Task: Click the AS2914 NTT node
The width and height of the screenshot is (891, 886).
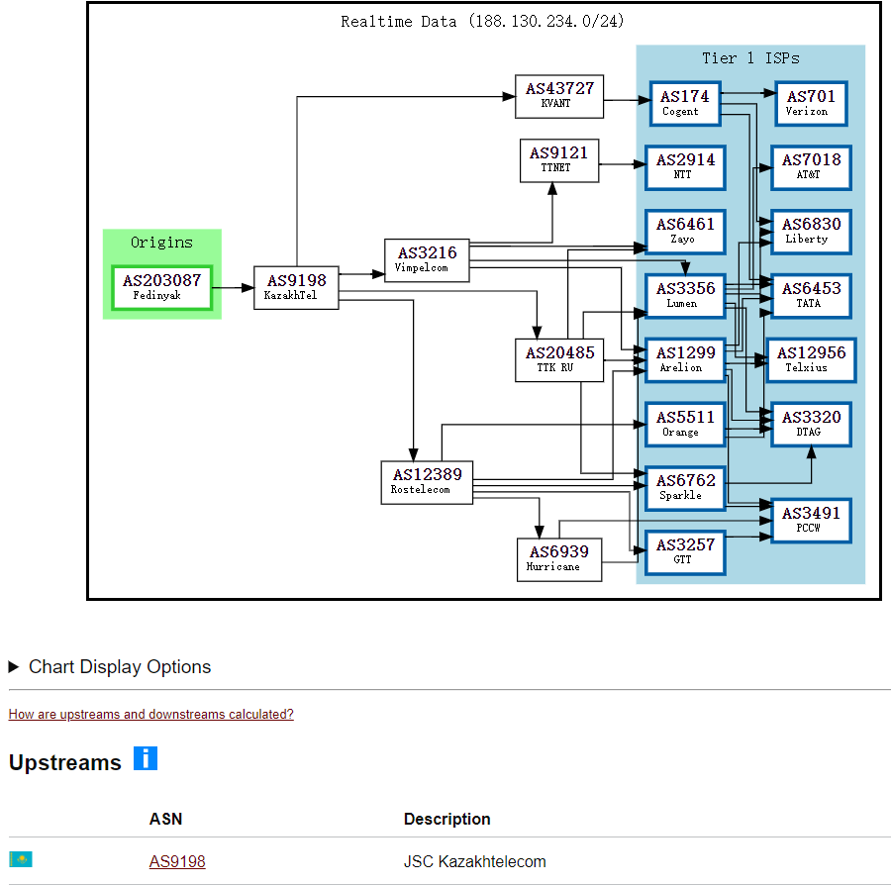Action: coord(685,167)
